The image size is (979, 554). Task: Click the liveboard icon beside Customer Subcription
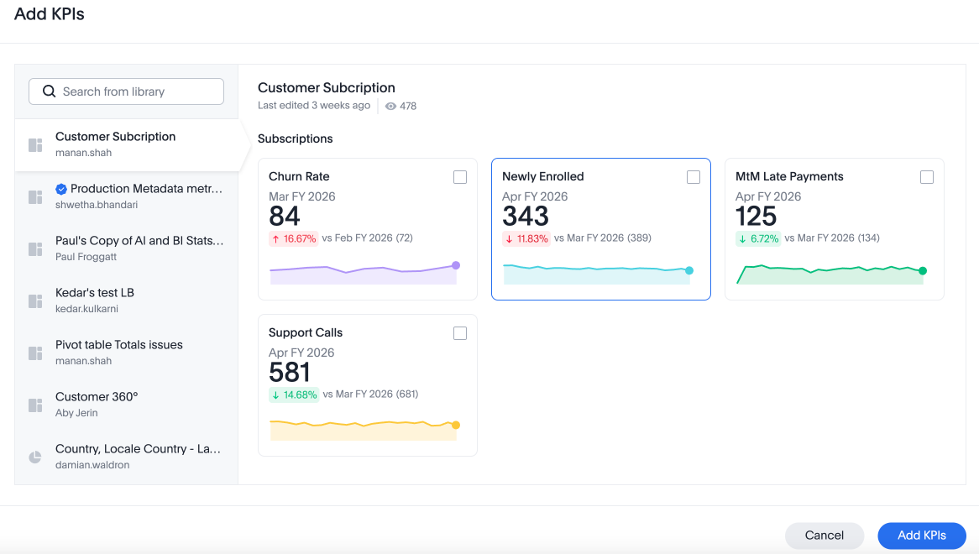tap(35, 145)
